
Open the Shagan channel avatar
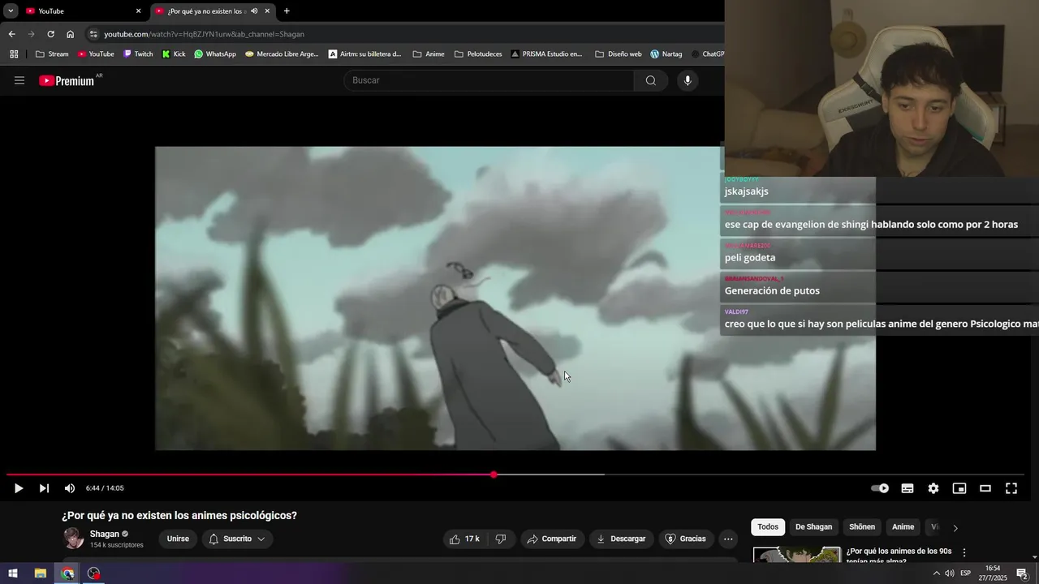click(74, 539)
